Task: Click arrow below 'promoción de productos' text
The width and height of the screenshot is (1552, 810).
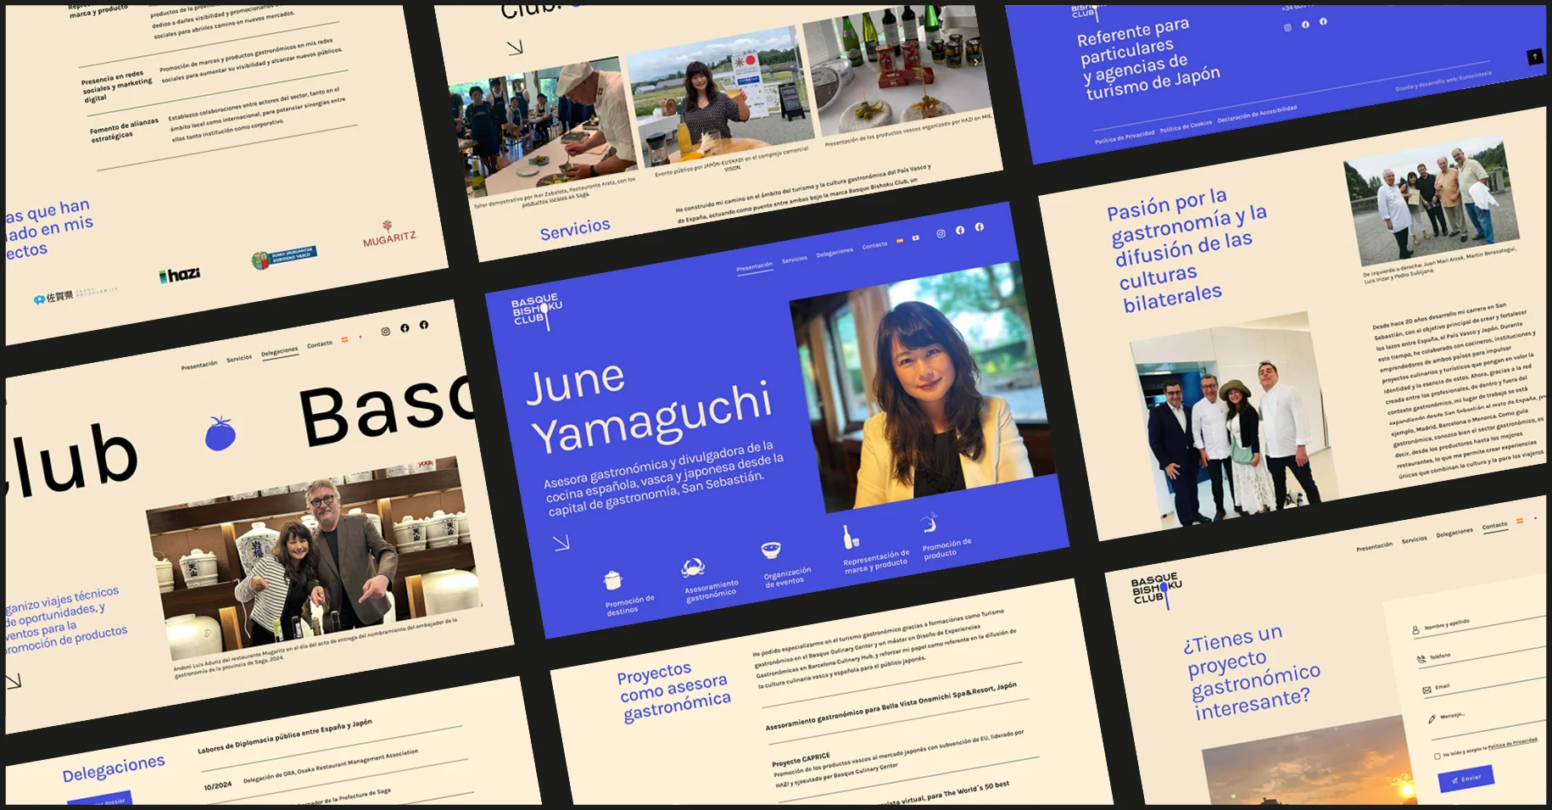Action: tap(14, 681)
